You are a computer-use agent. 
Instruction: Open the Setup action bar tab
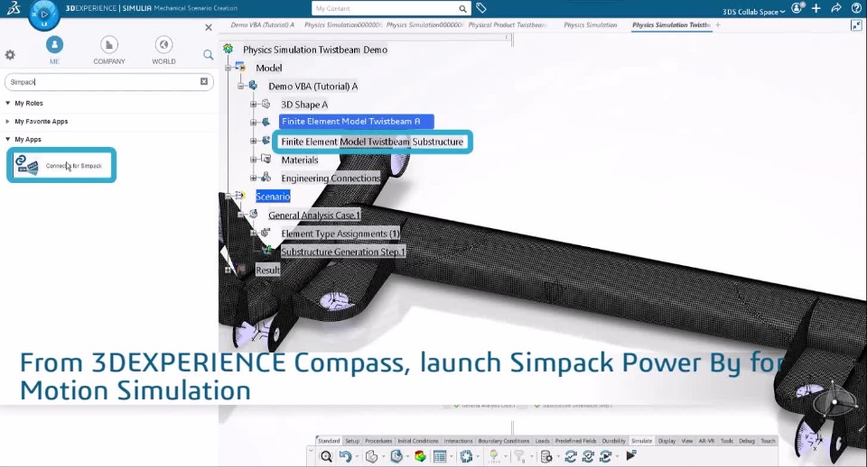[x=352, y=441]
